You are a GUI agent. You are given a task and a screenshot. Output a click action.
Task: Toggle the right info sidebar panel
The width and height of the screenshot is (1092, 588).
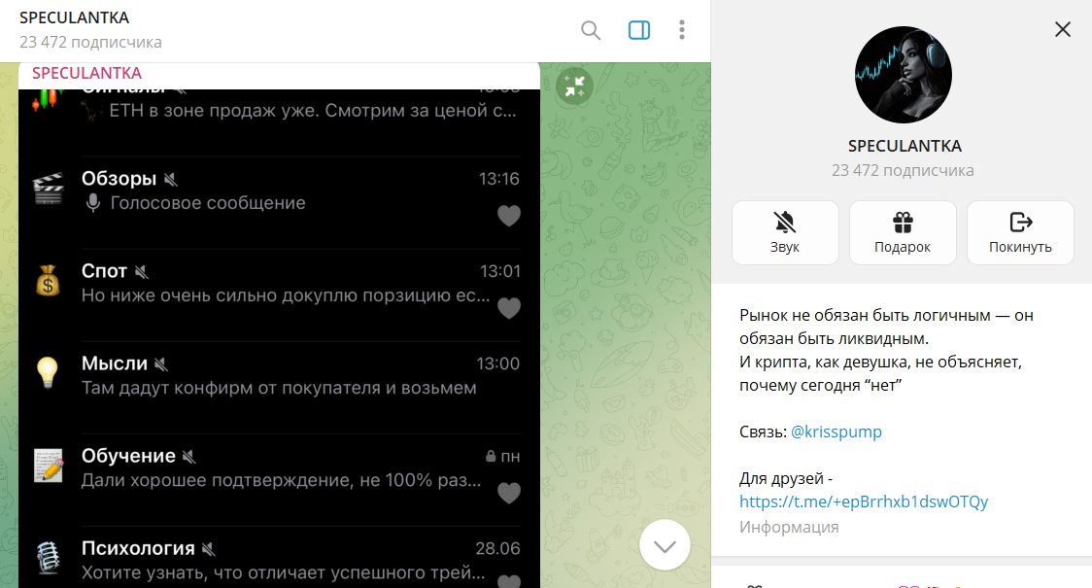[638, 30]
